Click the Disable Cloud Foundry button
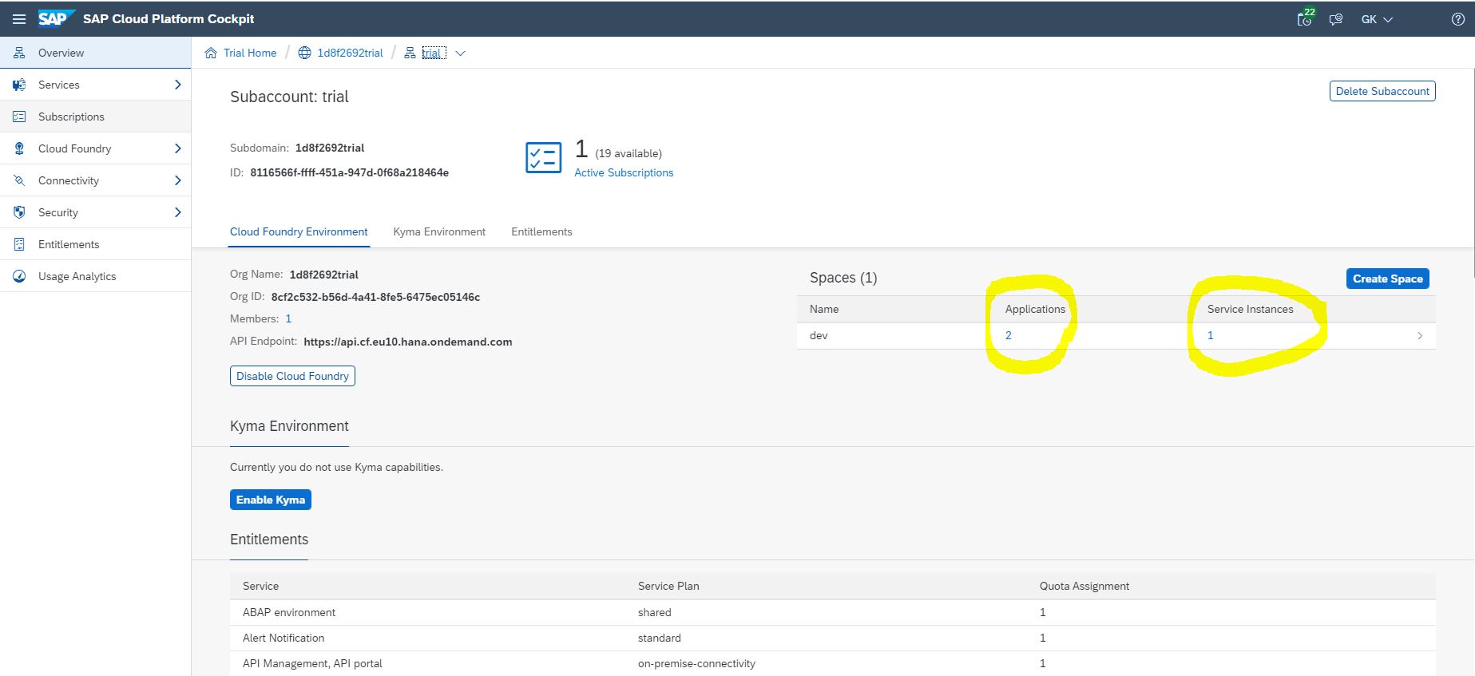Viewport: 1475px width, 676px height. pyautogui.click(x=292, y=376)
